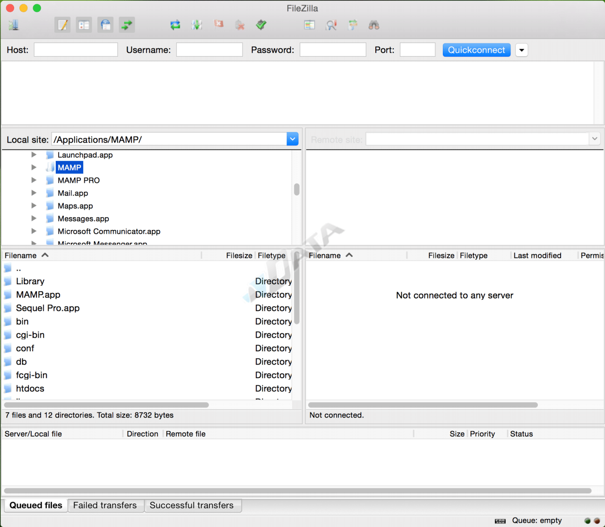Sort local files by Filesize column

pos(239,255)
